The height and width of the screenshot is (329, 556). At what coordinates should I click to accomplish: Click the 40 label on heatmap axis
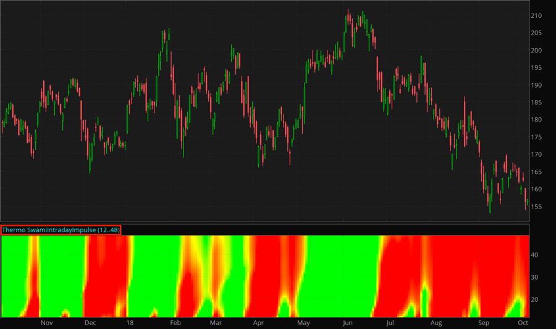(535, 254)
